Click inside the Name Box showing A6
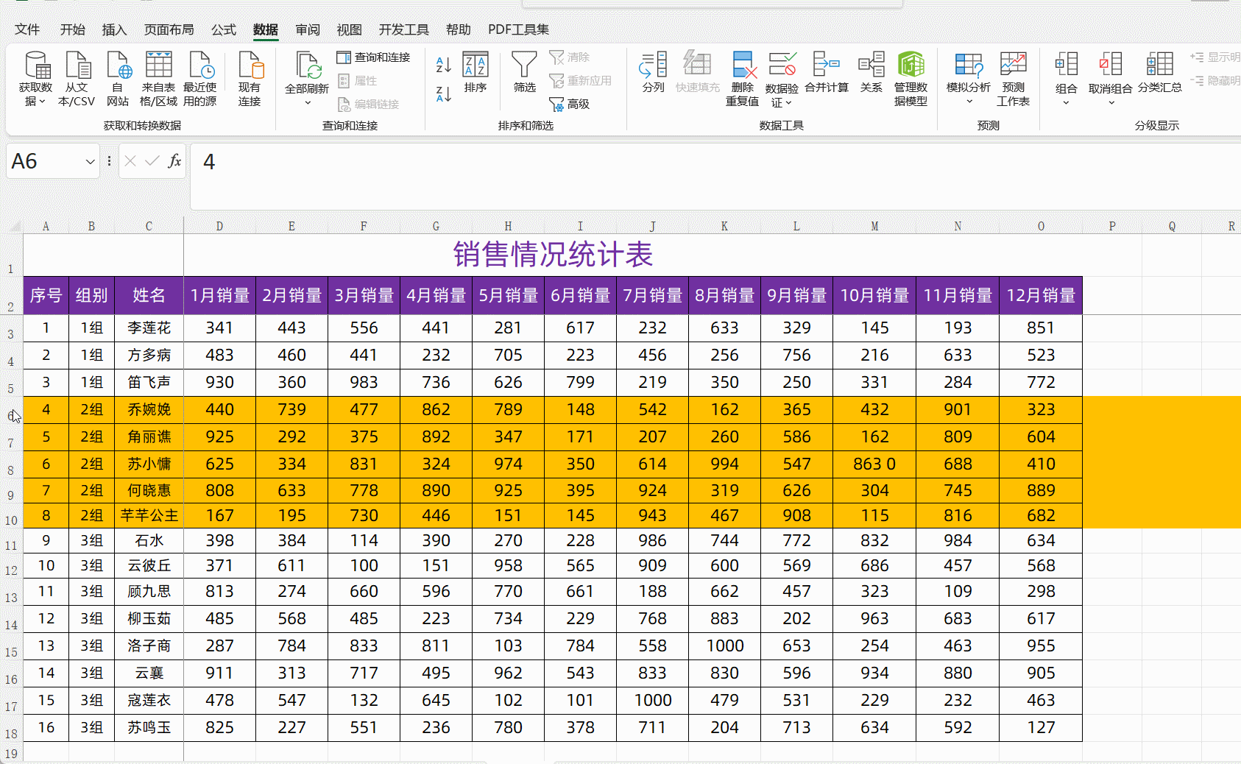The width and height of the screenshot is (1241, 764). click(x=44, y=160)
